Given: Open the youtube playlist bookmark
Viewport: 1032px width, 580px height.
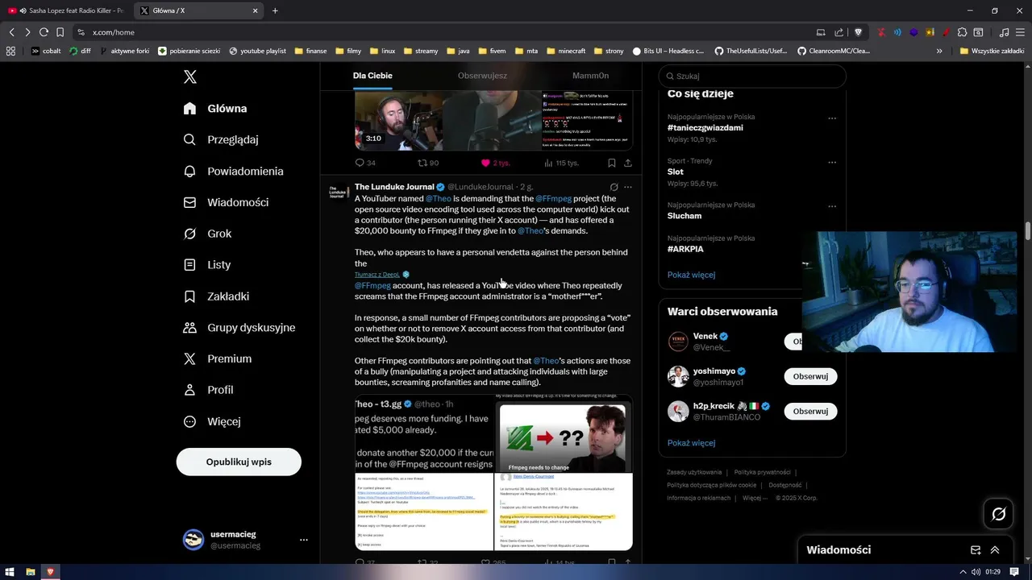Looking at the screenshot, I should (258, 51).
